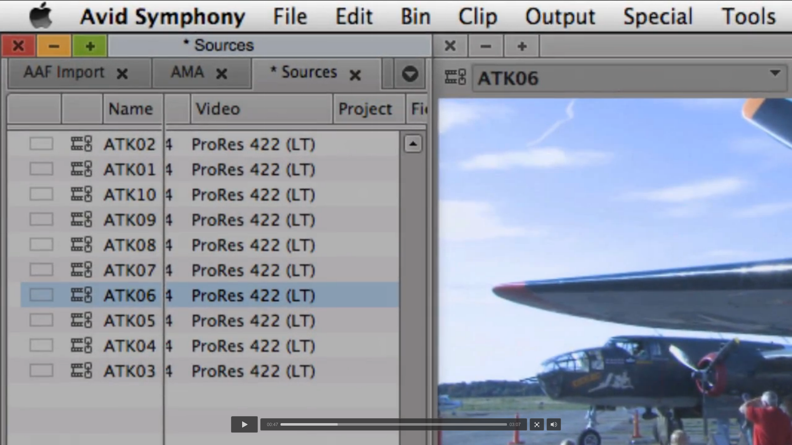792x445 pixels.
Task: Toggle the color box for ATK01
Action: [x=41, y=169]
